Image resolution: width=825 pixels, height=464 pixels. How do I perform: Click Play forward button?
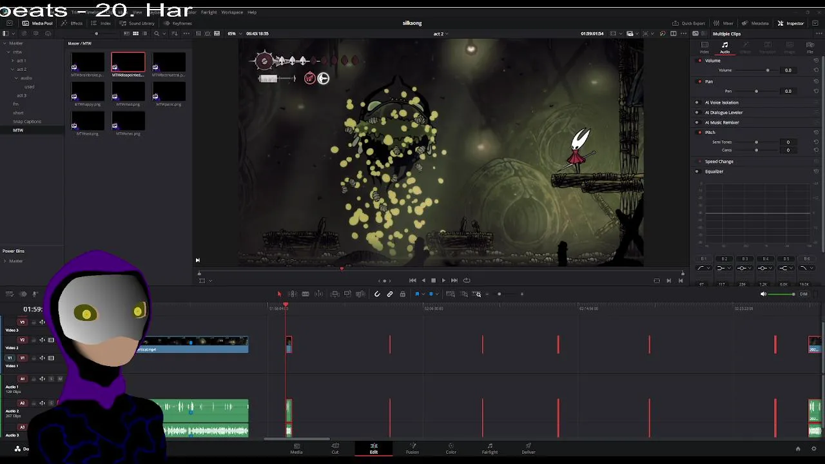tap(443, 280)
